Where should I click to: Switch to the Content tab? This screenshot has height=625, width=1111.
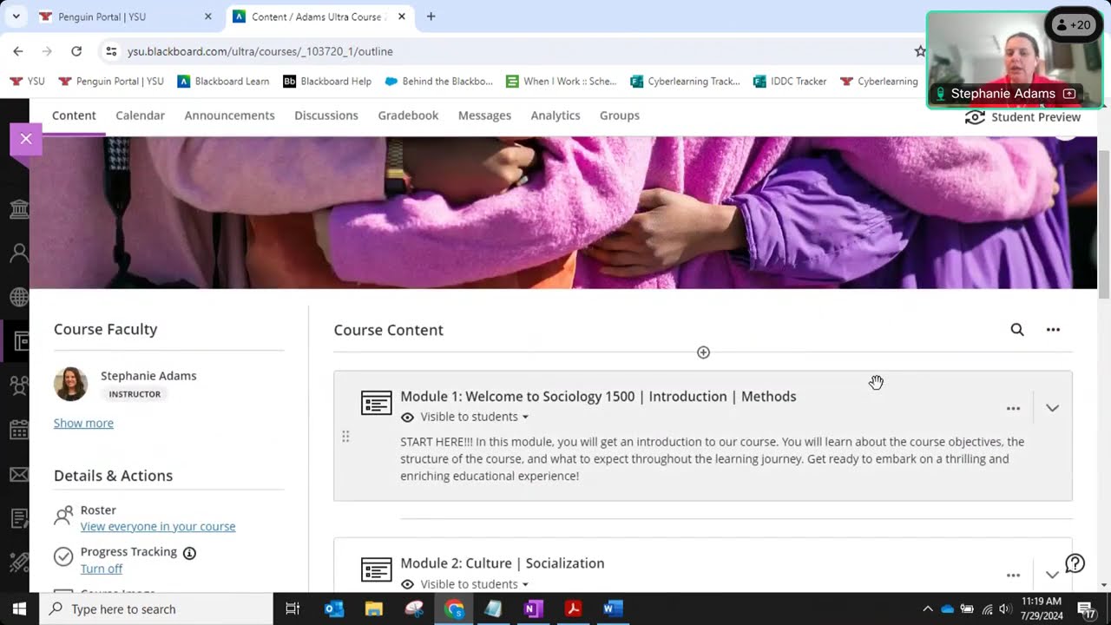coord(74,115)
